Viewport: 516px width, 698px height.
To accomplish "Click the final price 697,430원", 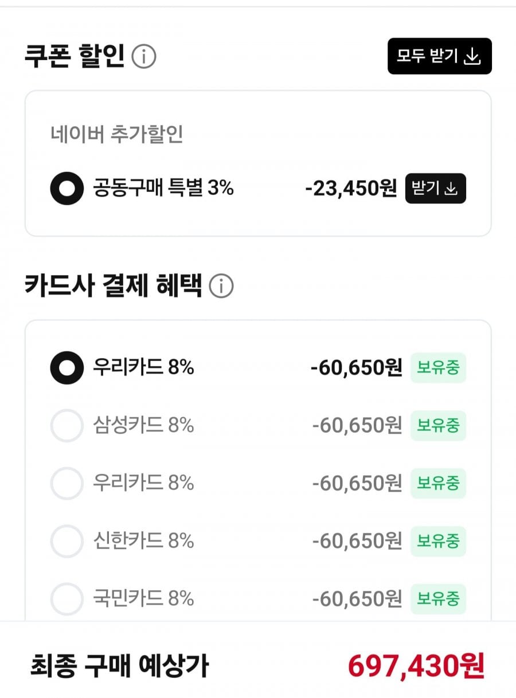I will [416, 665].
